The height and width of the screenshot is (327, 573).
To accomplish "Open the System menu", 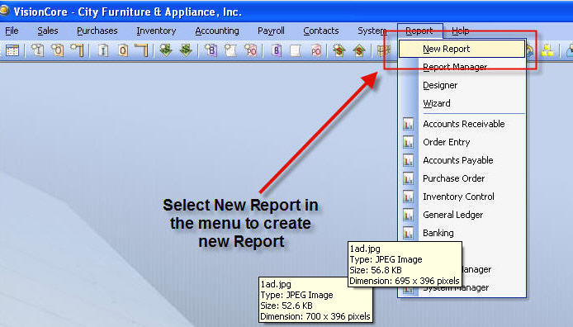I will point(372,31).
